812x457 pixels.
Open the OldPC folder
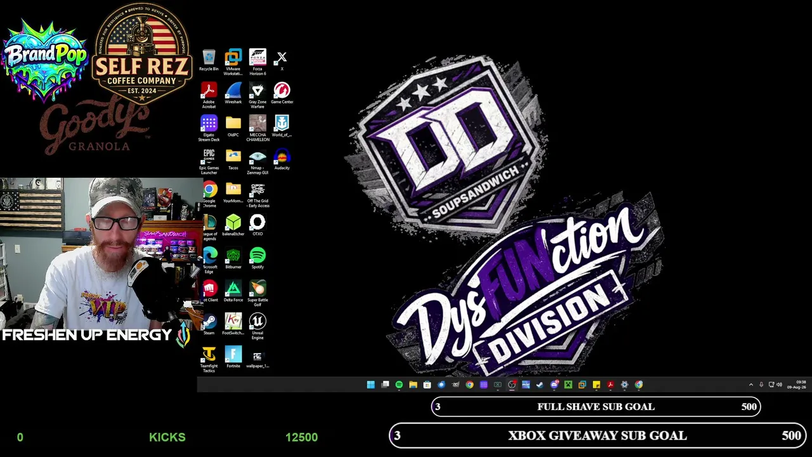pyautogui.click(x=233, y=127)
